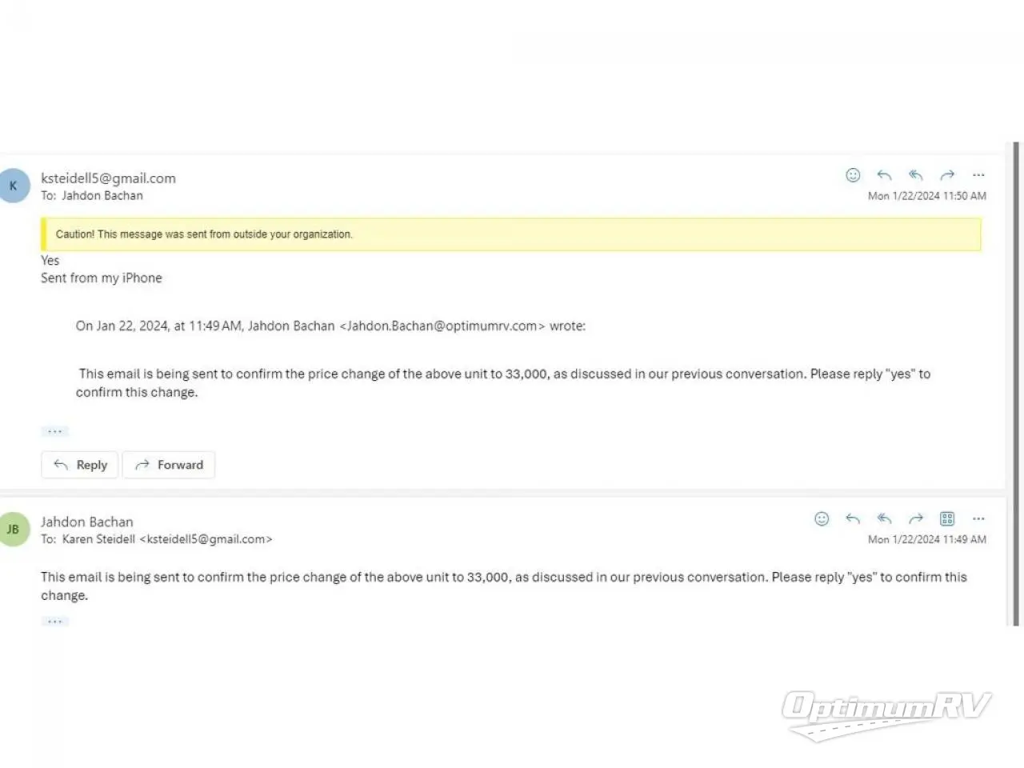Image resolution: width=1024 pixels, height=768 pixels.
Task: React with emoji on ksteidell5 message
Action: click(853, 175)
